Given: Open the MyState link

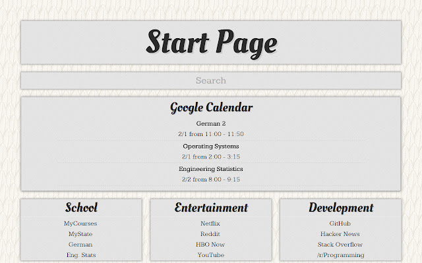Looking at the screenshot, I should 80,234.
